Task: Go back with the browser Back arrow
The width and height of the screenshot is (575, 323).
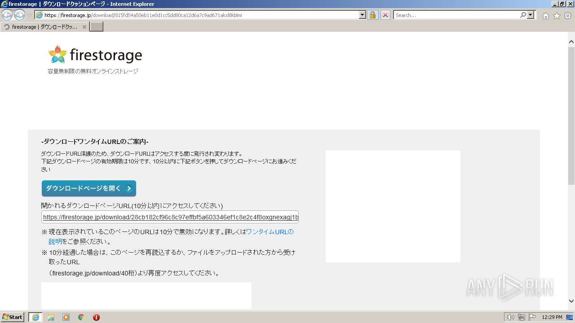Action: (7, 15)
